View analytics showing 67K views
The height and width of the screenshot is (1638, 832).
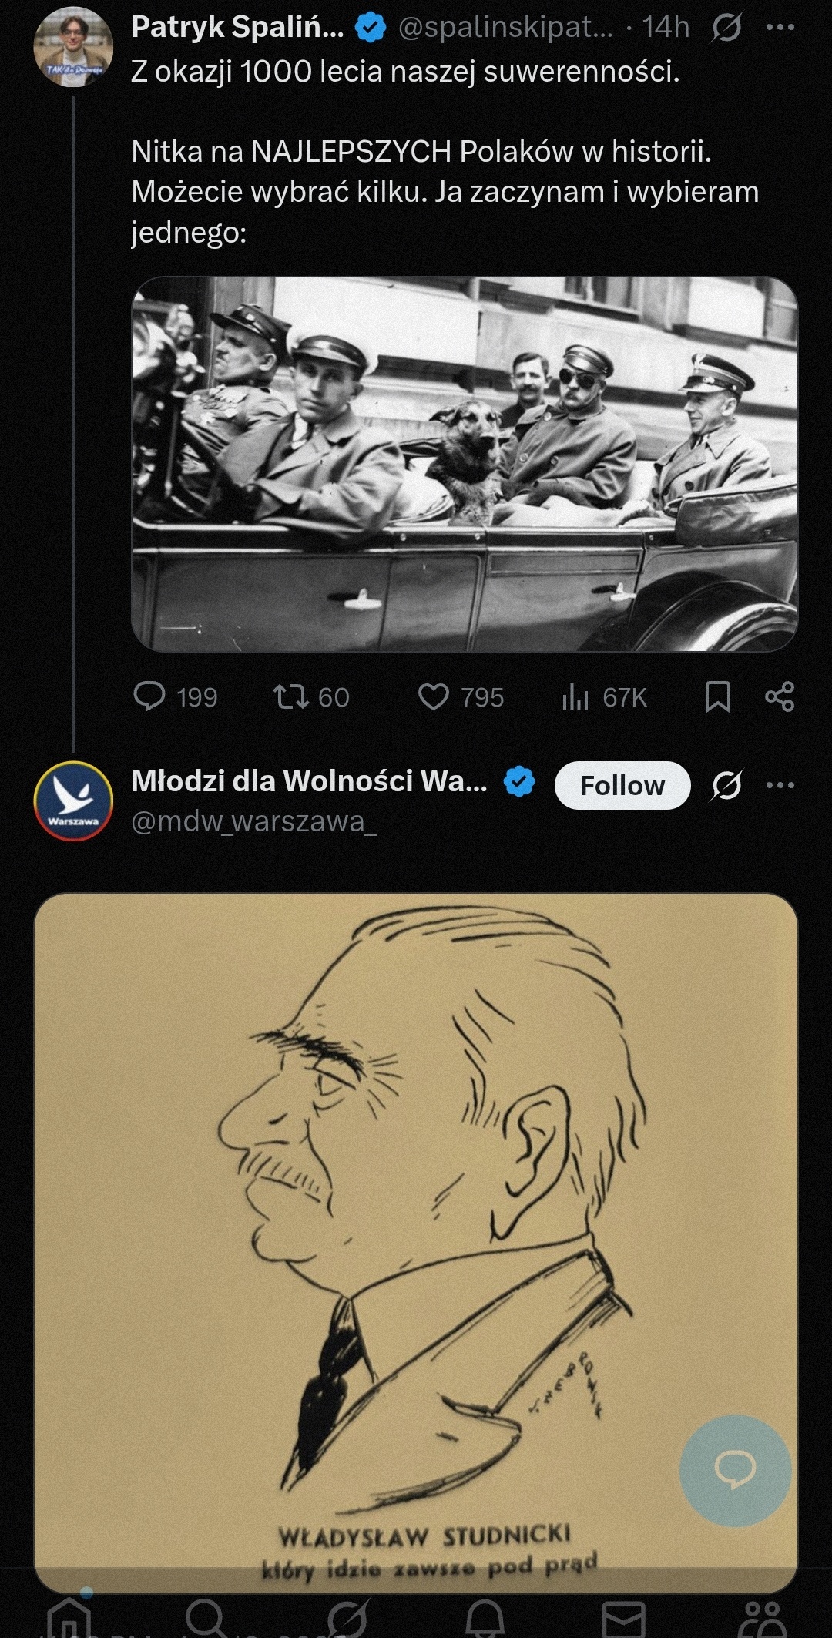(575, 696)
